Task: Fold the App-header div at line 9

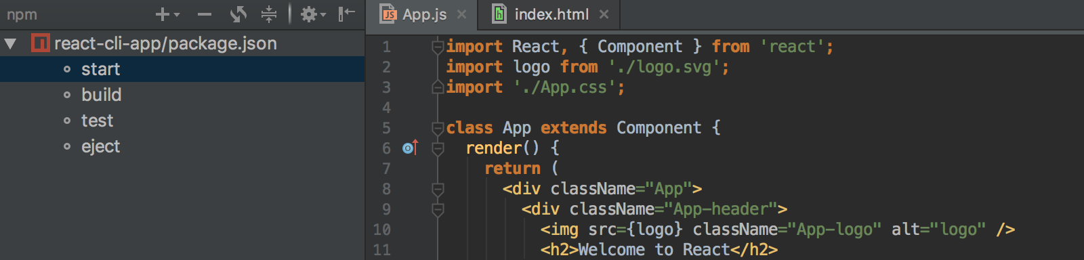Action: click(438, 209)
